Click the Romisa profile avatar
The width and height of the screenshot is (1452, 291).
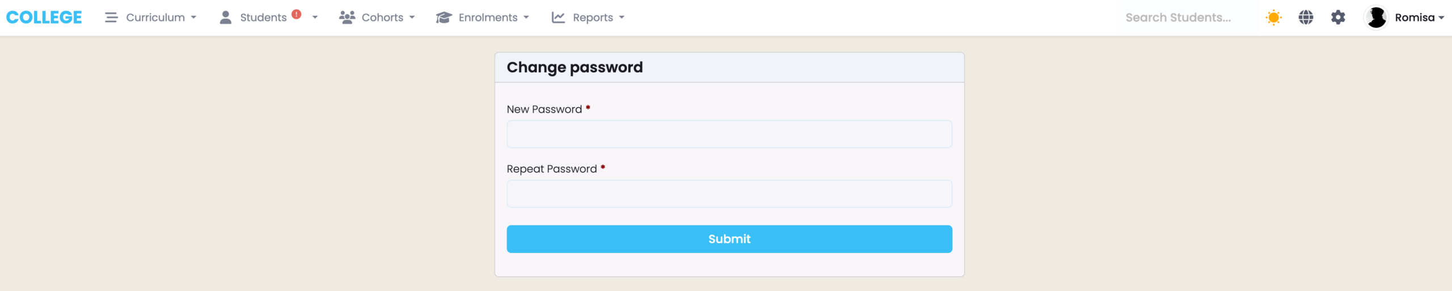pyautogui.click(x=1376, y=18)
